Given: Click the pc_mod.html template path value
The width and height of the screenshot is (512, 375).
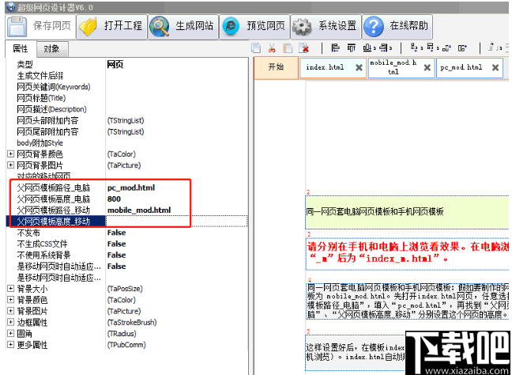Looking at the screenshot, I should point(131,187).
